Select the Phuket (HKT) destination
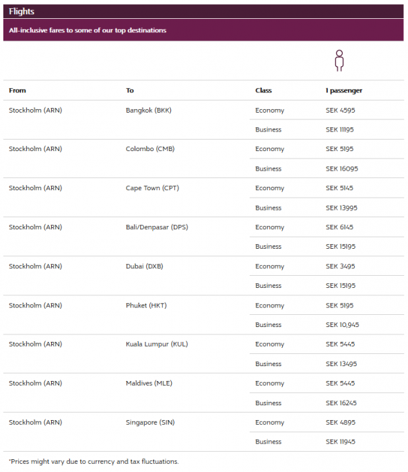The height and width of the screenshot is (472, 408). coord(146,305)
